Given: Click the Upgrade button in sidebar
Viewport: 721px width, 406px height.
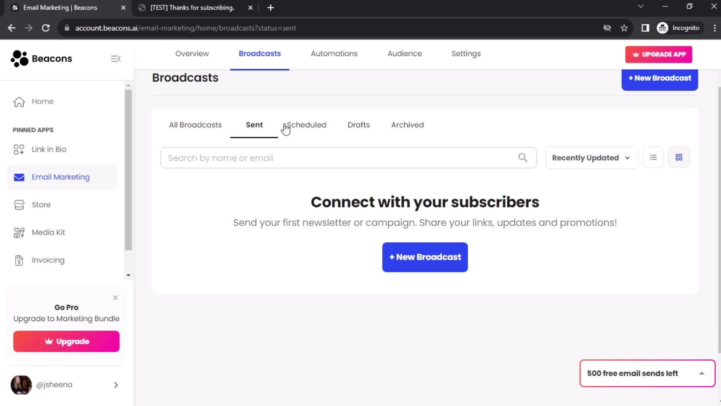Looking at the screenshot, I should pyautogui.click(x=66, y=341).
